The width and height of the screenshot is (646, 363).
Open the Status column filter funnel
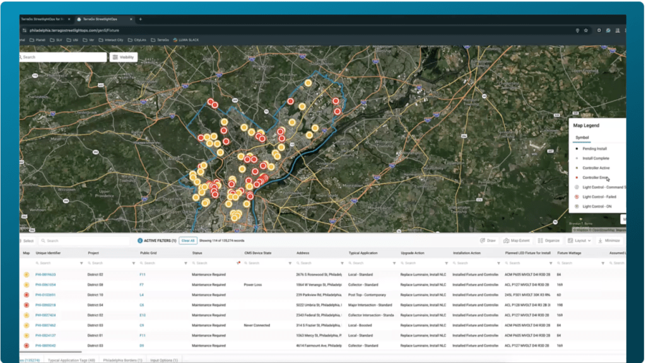(x=238, y=263)
